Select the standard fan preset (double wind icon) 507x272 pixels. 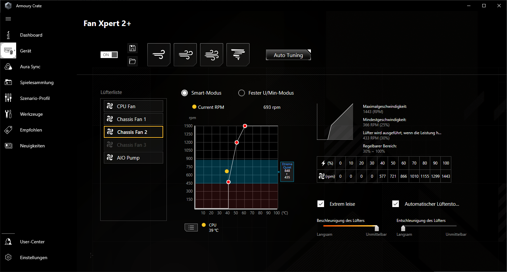click(185, 55)
